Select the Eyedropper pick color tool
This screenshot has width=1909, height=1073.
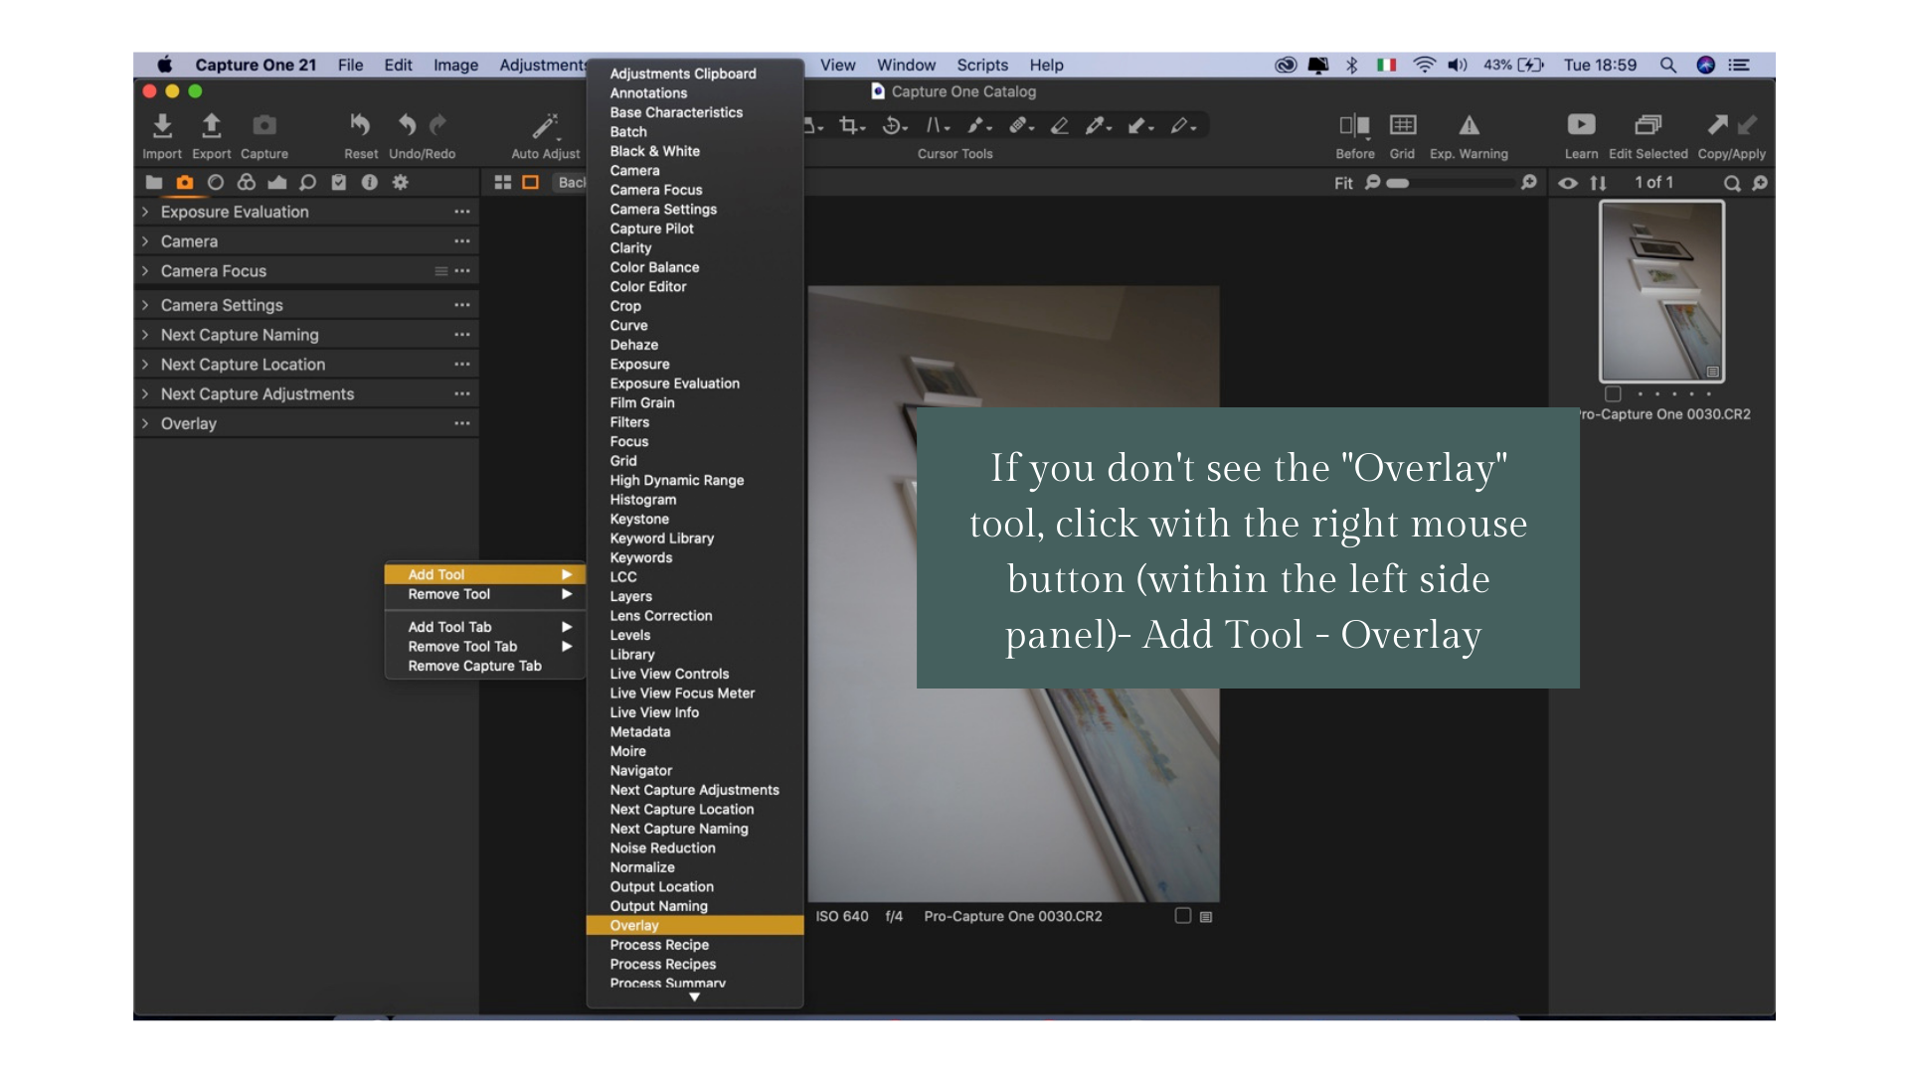pyautogui.click(x=1094, y=126)
